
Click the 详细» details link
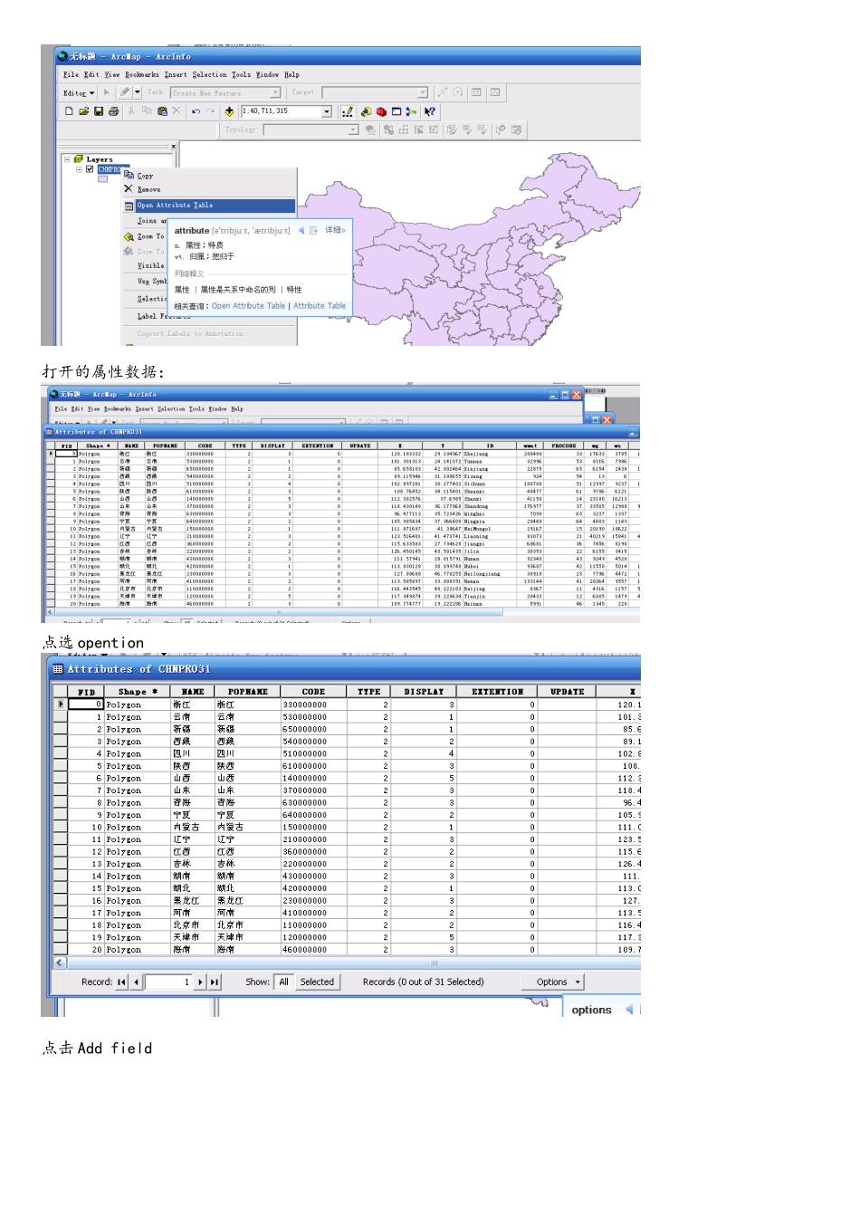335,231
